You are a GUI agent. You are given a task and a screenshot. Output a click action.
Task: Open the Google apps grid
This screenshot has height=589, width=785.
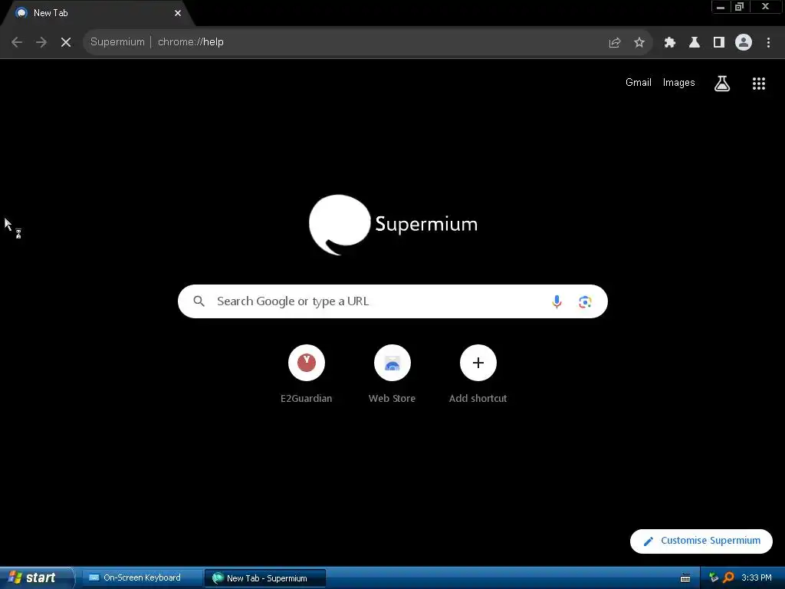[758, 84]
